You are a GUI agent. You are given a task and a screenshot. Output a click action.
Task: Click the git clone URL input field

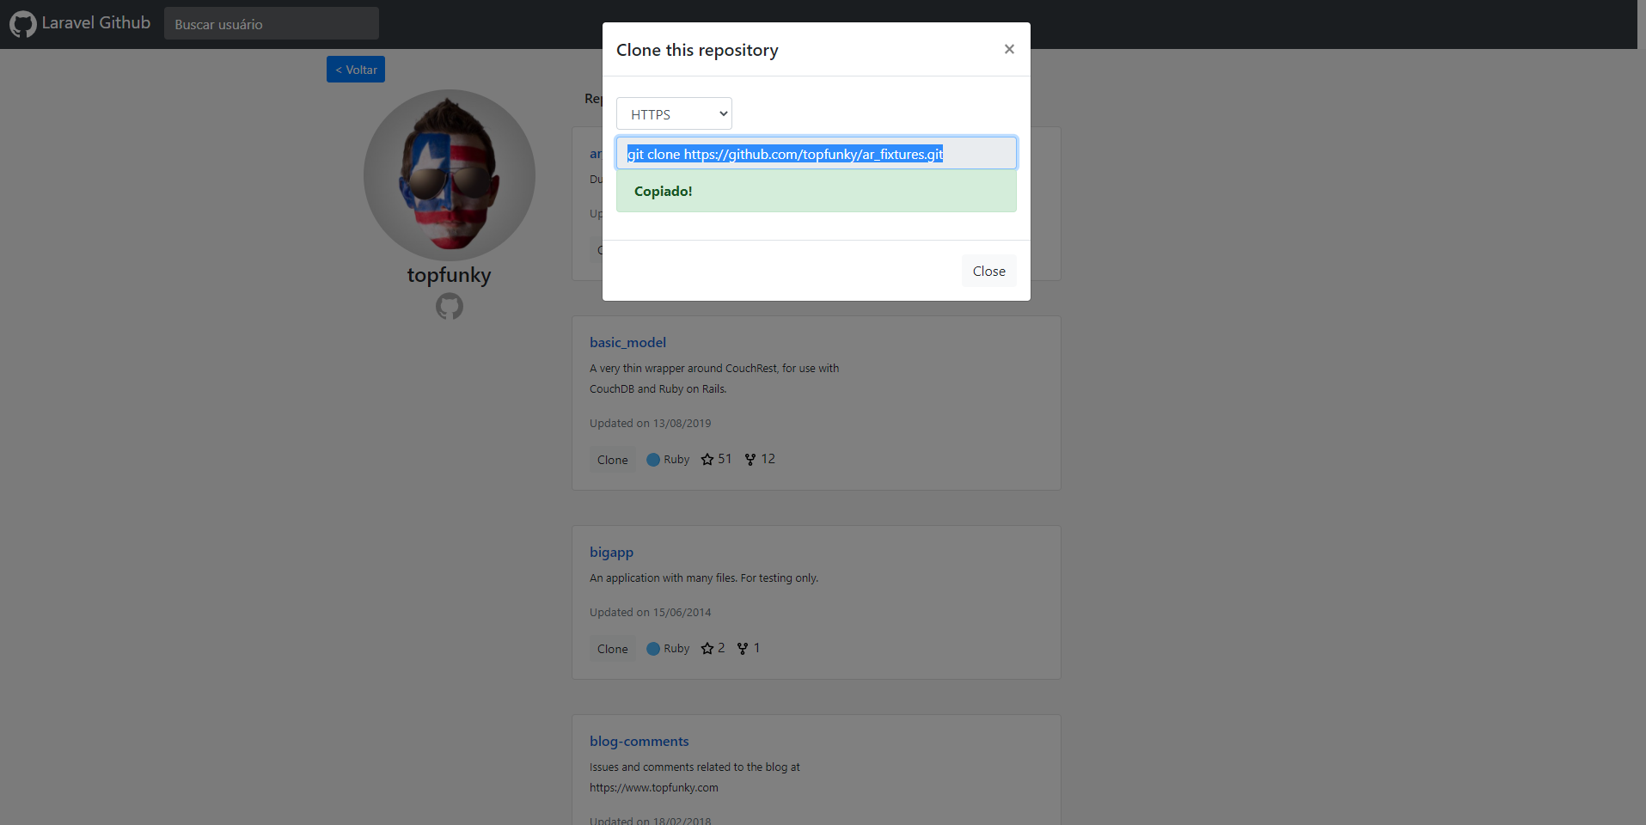(x=817, y=153)
